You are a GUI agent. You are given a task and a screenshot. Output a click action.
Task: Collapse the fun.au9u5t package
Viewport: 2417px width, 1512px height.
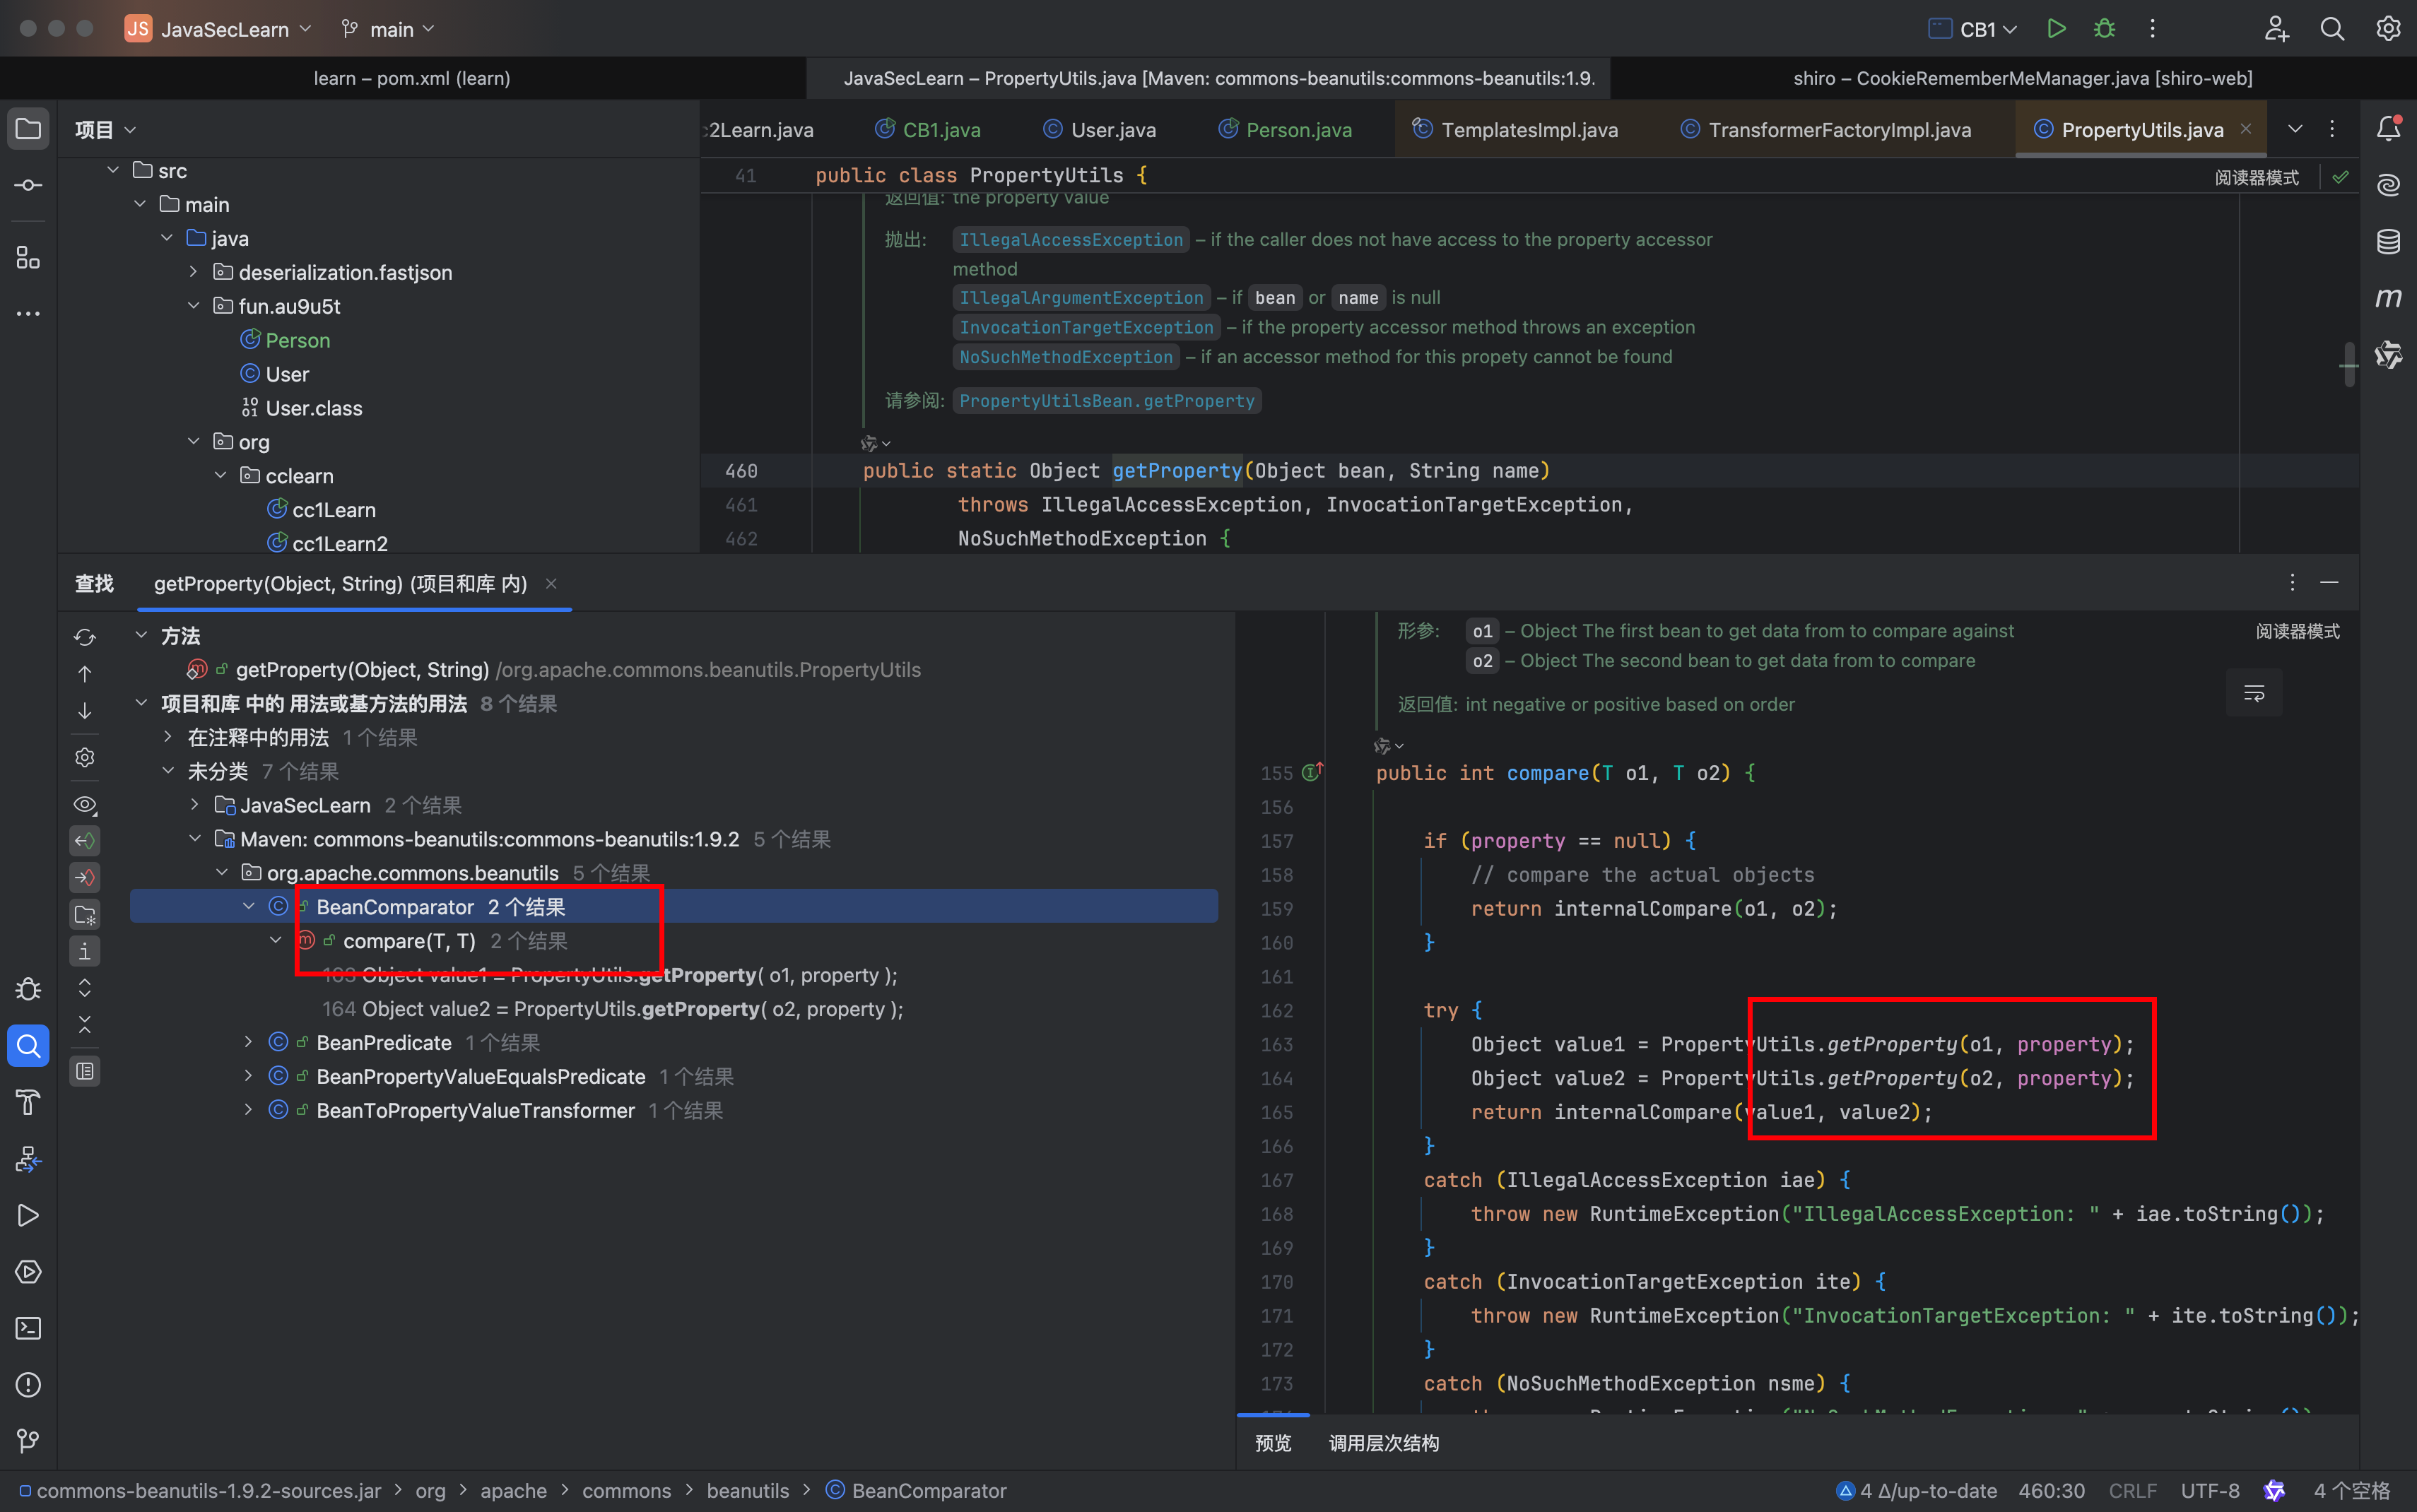pyautogui.click(x=193, y=305)
